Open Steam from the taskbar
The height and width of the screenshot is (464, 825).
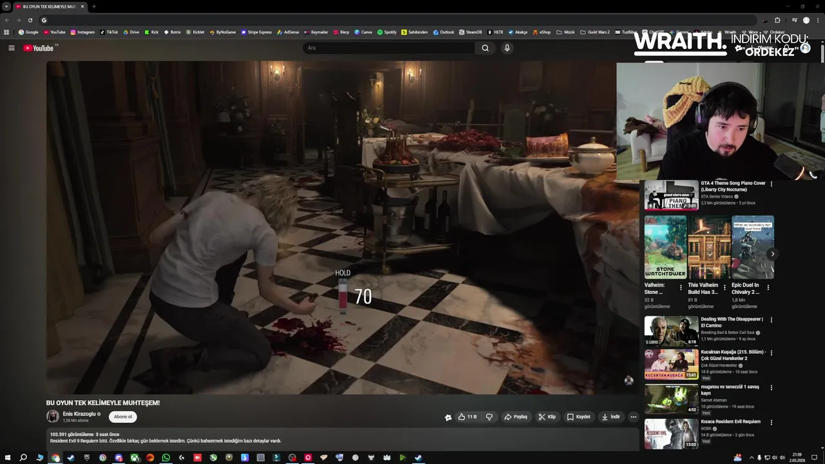click(x=71, y=458)
